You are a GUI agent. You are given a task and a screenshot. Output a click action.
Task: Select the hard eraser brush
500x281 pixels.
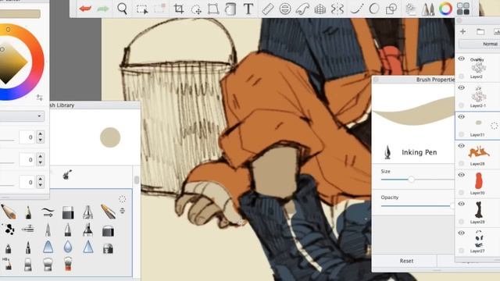(x=68, y=212)
